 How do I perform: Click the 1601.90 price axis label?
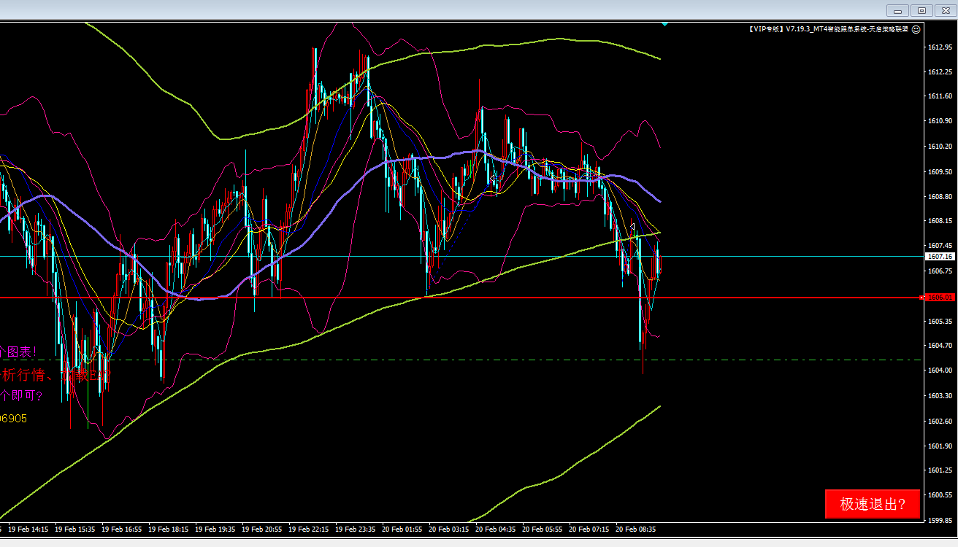(939, 446)
